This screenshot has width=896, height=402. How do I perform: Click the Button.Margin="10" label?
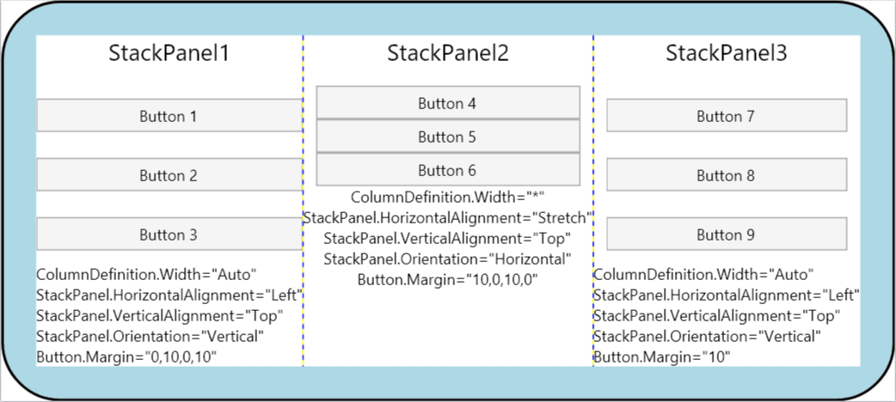(661, 356)
